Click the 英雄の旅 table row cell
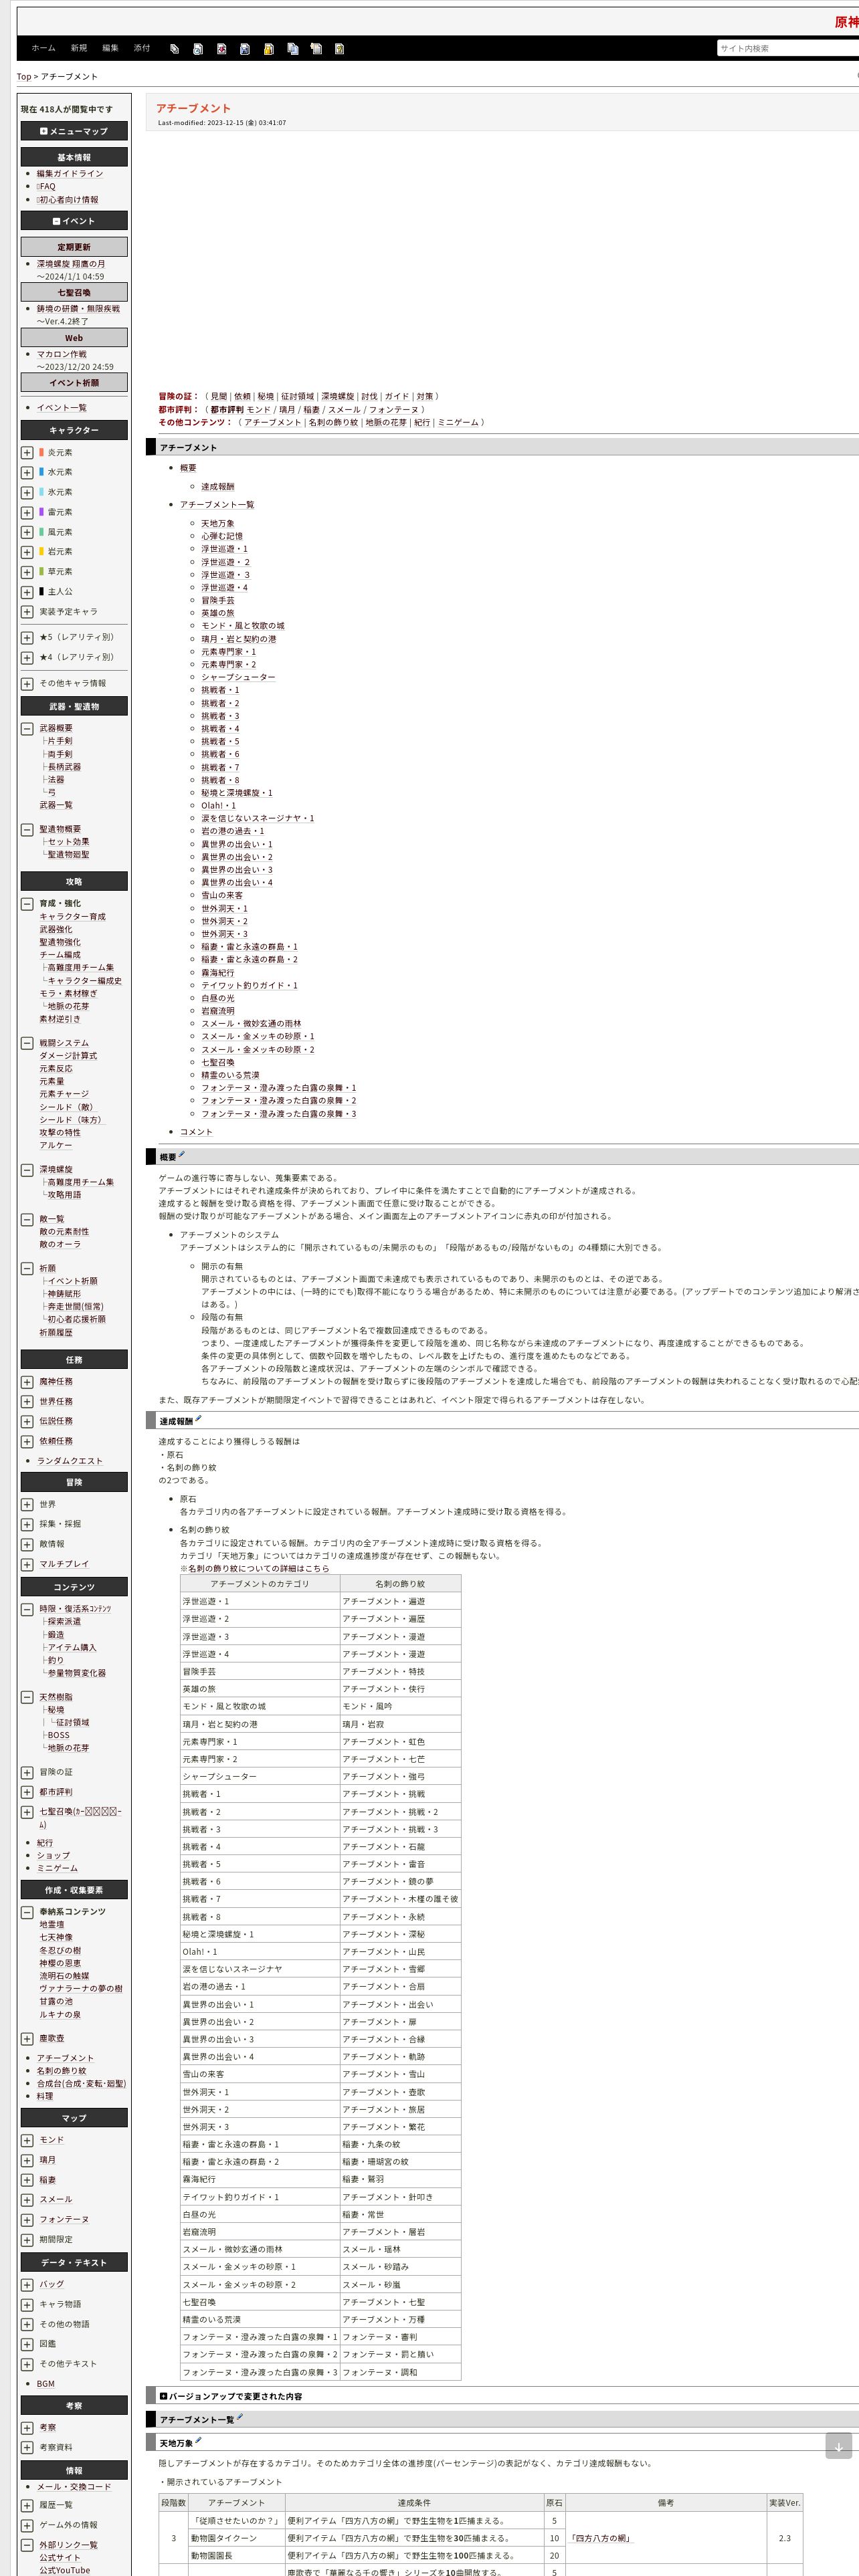Viewport: 859px width, 2576px height. coord(260,1689)
